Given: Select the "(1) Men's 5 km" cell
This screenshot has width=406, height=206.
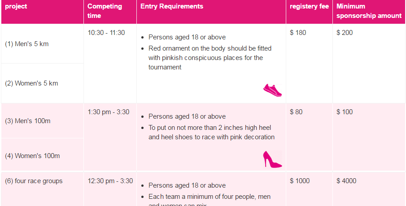Looking at the screenshot, I should pyautogui.click(x=43, y=44).
